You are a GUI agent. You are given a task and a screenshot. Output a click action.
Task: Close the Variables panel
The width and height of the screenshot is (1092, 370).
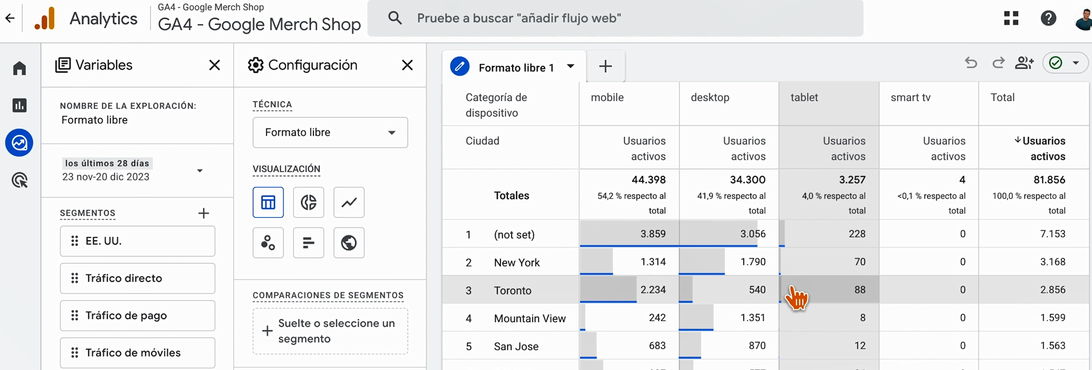coord(215,65)
